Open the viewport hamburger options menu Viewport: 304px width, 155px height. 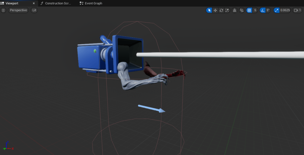pos(3,10)
